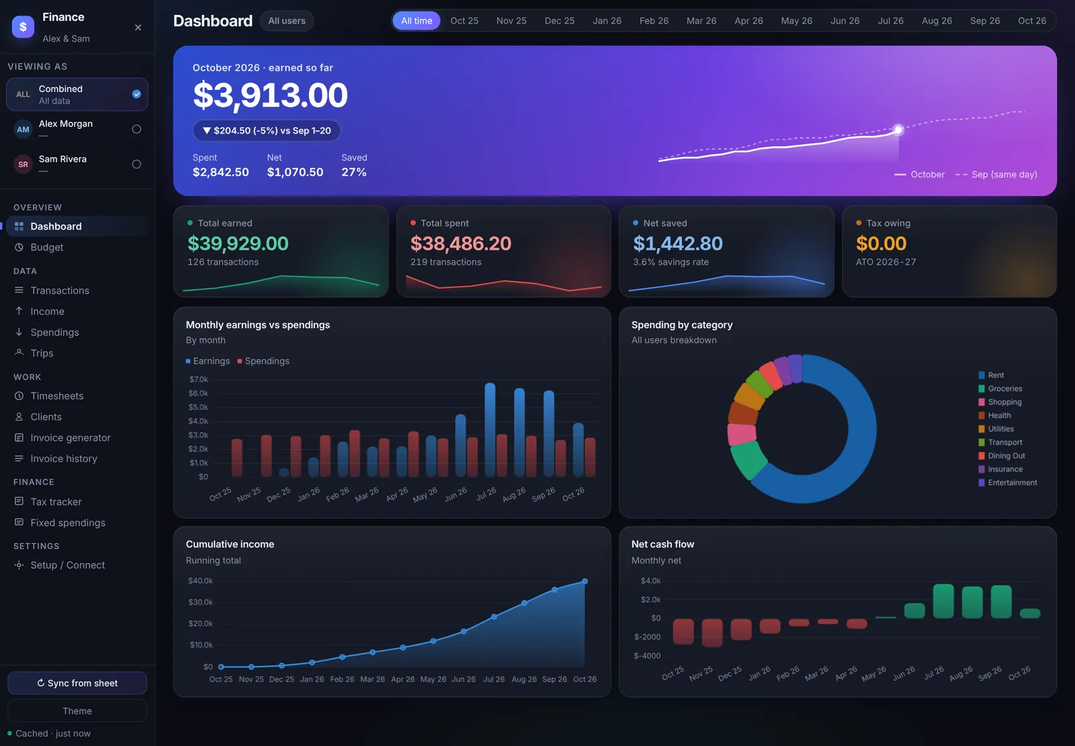Click the Invoice history lines icon

pos(19,459)
